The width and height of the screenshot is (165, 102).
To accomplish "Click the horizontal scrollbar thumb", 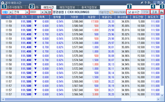I will tap(63, 99).
